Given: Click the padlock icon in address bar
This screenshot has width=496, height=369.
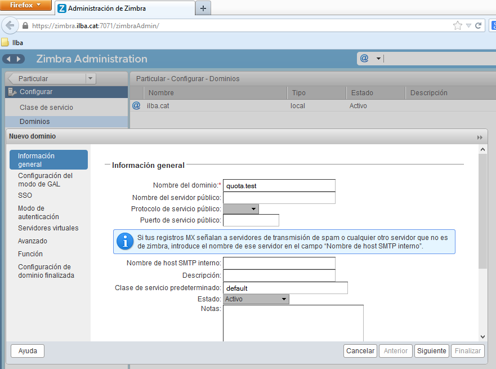Looking at the screenshot, I should click(x=25, y=26).
